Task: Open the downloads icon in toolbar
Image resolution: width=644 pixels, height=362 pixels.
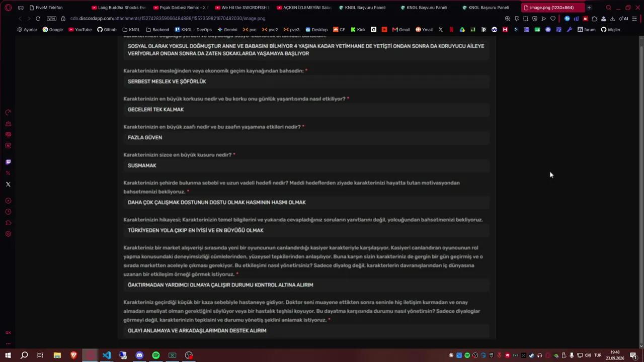Action: point(612,19)
